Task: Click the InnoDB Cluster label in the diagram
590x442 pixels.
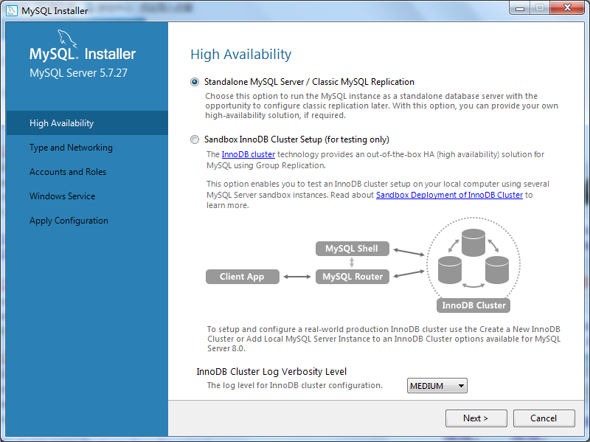Action: click(x=473, y=305)
